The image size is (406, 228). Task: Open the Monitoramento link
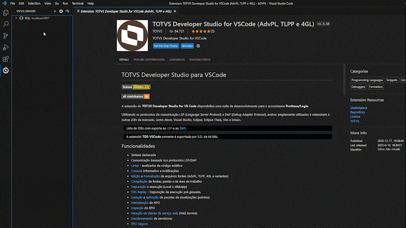pyautogui.click(x=142, y=218)
